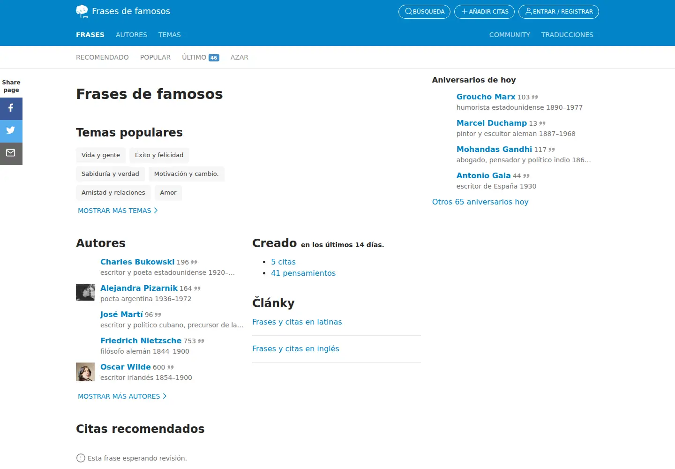Select the Vida y gente topic tag

(101, 155)
